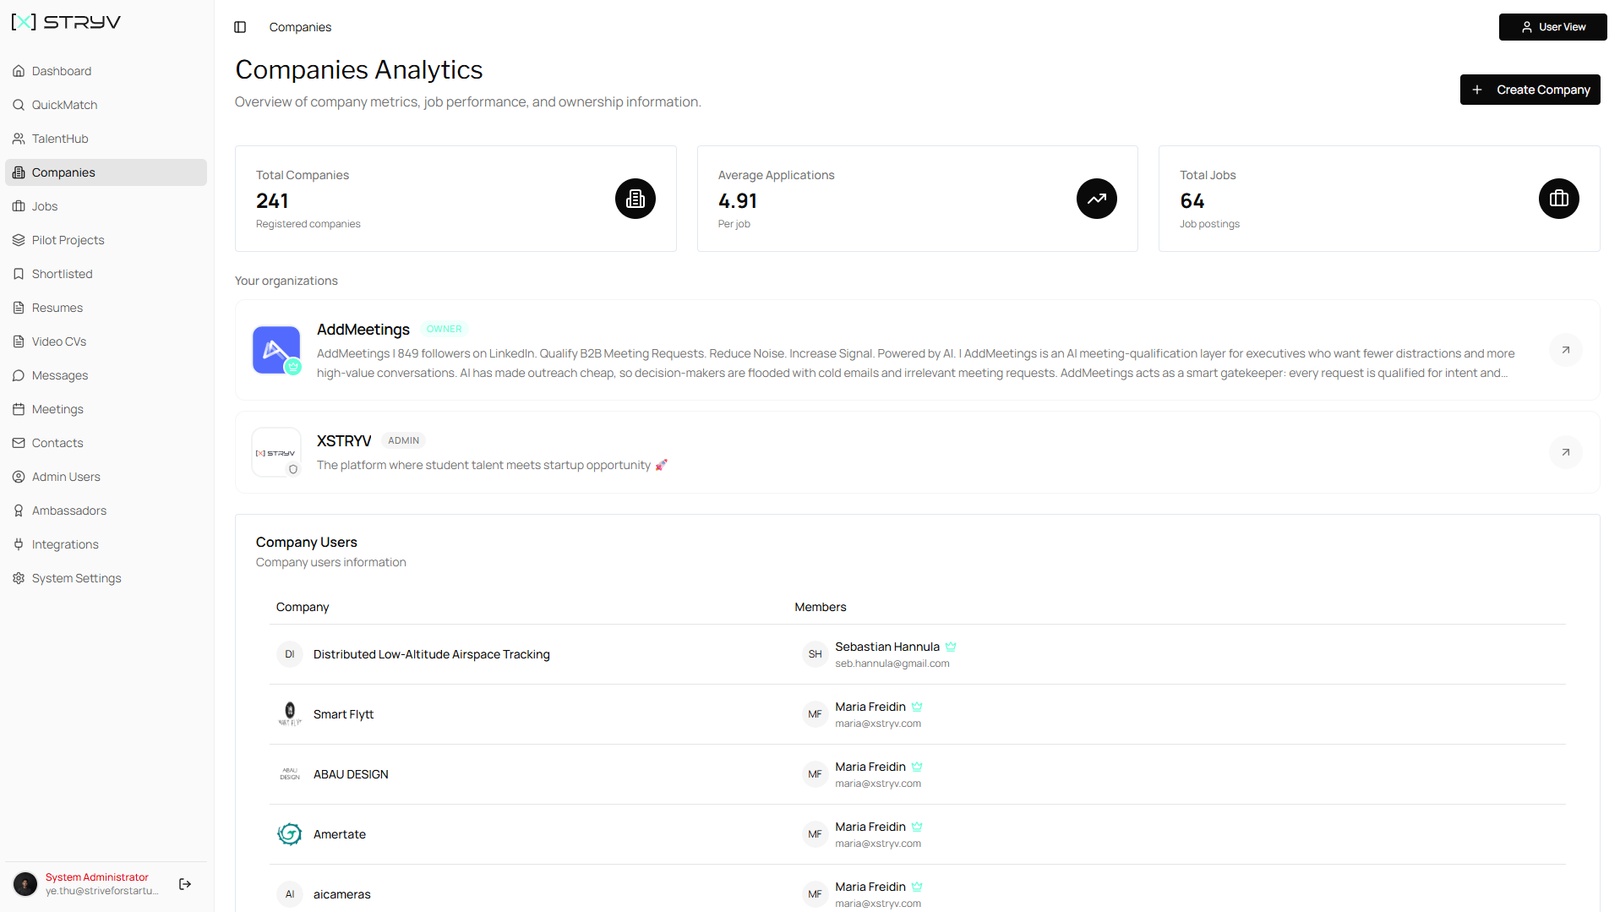Click the Contacts envelope icon
1620x912 pixels.
pos(19,443)
